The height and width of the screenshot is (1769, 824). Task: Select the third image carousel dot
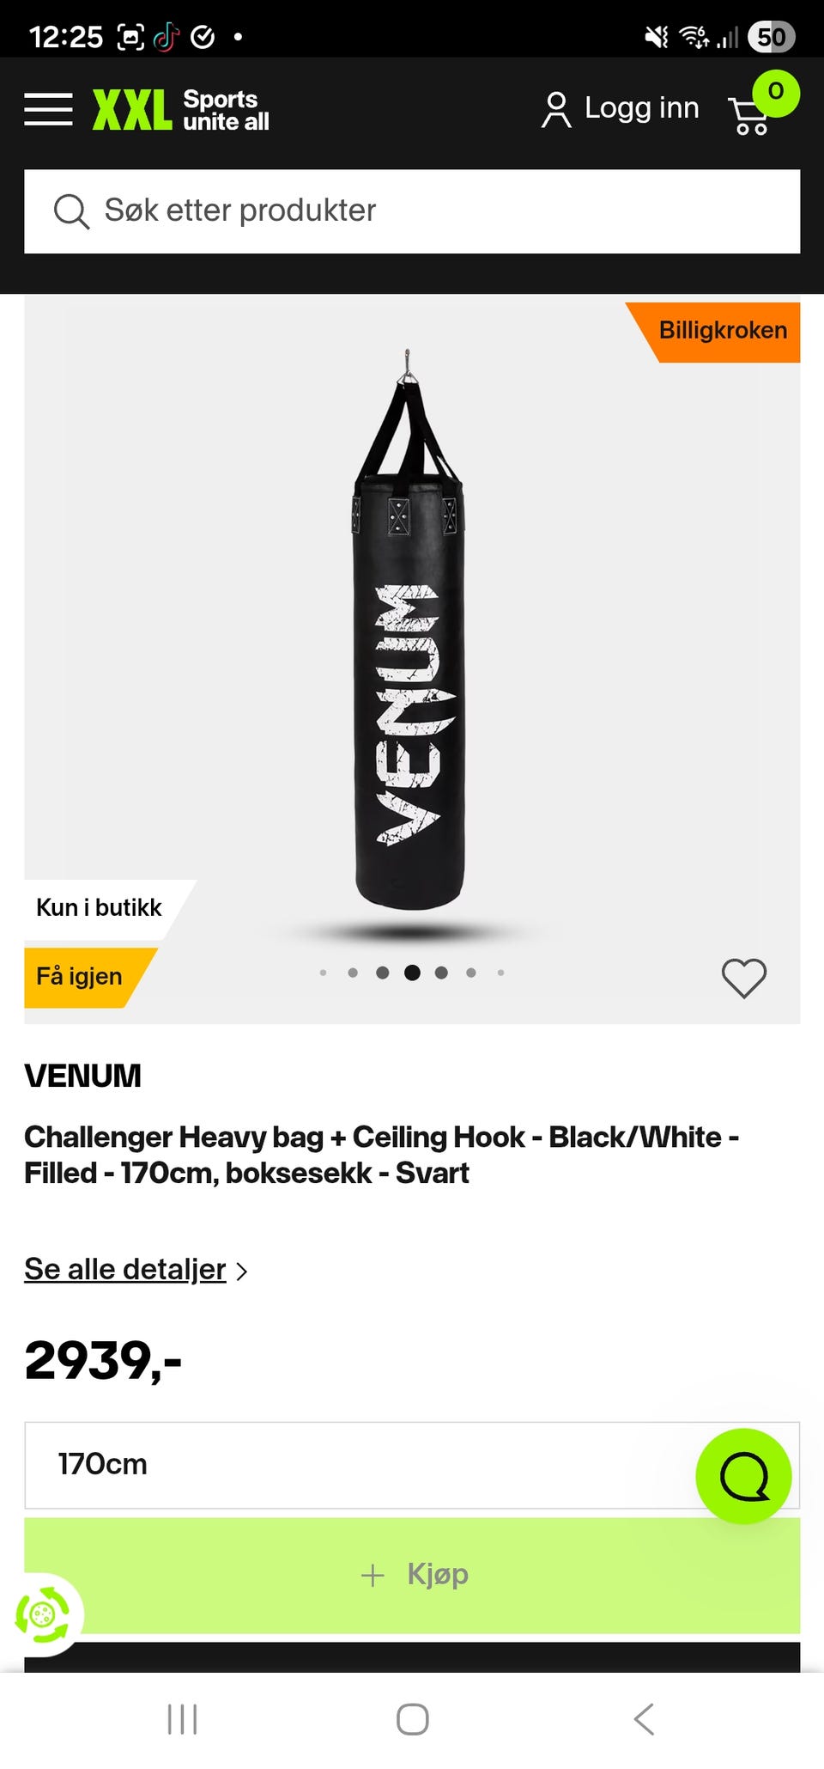[x=383, y=973]
